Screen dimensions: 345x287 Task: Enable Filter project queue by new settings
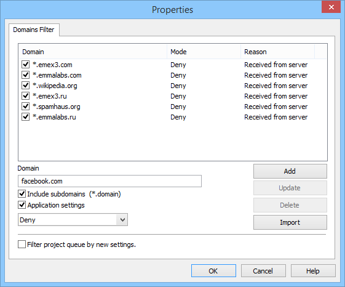(x=22, y=245)
